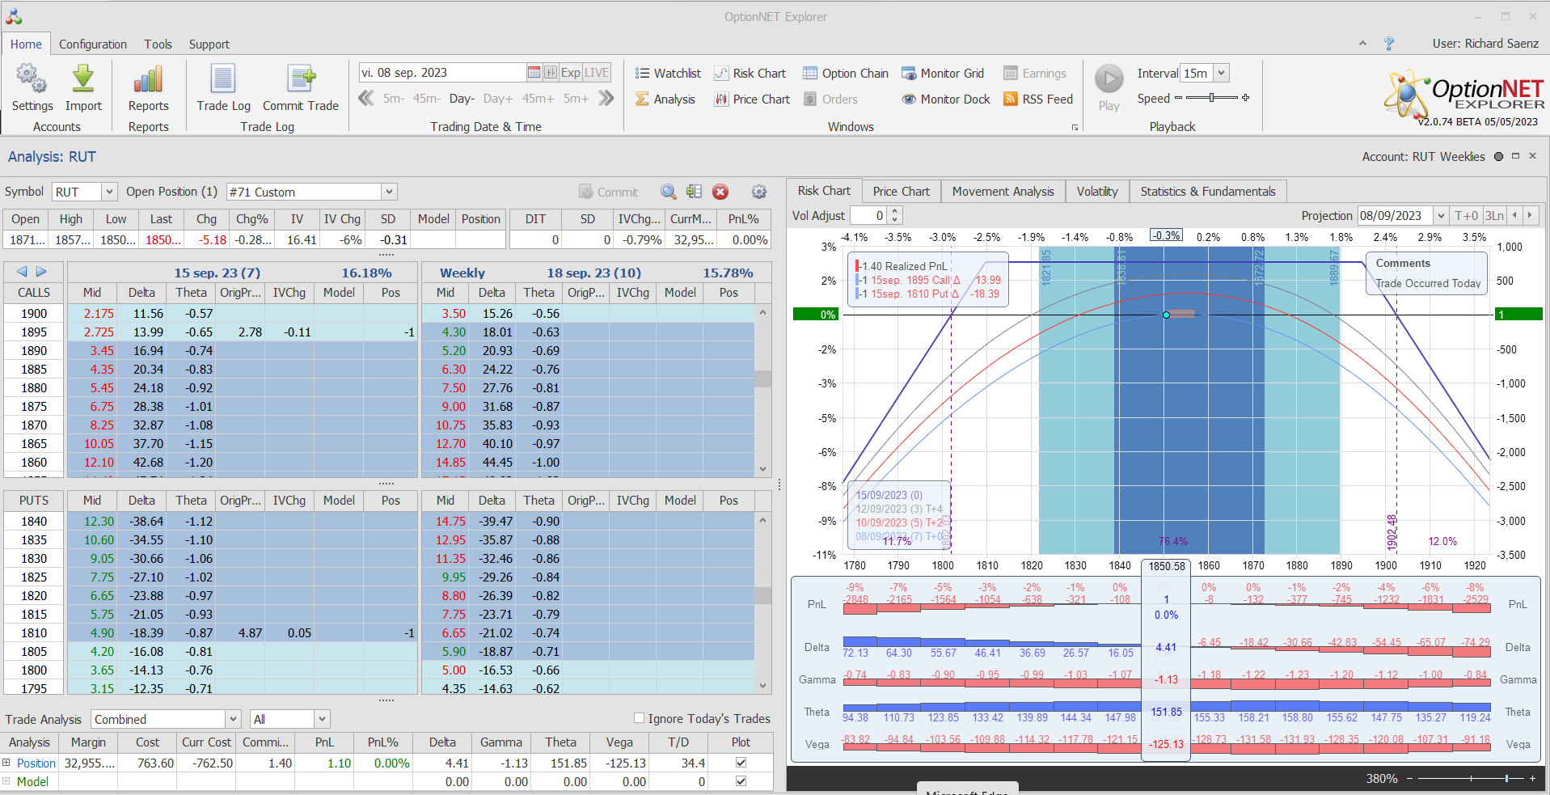Click the red delete position icon
Image resolution: width=1550 pixels, height=795 pixels.
point(720,192)
